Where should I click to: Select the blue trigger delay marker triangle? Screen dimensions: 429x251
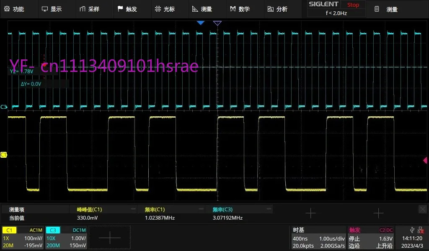[x=201, y=23]
